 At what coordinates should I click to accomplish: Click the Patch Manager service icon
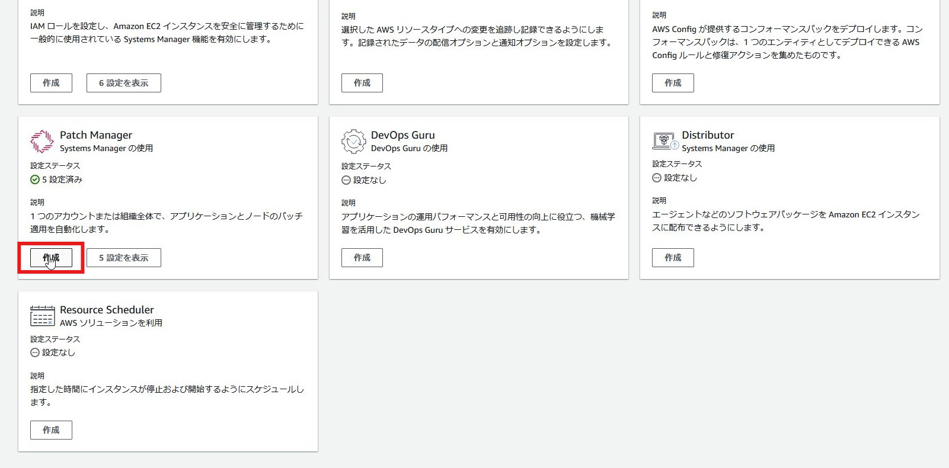tap(42, 142)
